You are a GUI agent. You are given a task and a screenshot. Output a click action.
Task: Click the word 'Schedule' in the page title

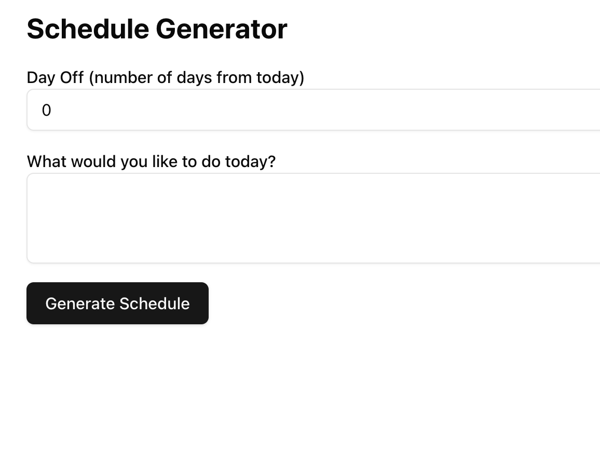88,29
